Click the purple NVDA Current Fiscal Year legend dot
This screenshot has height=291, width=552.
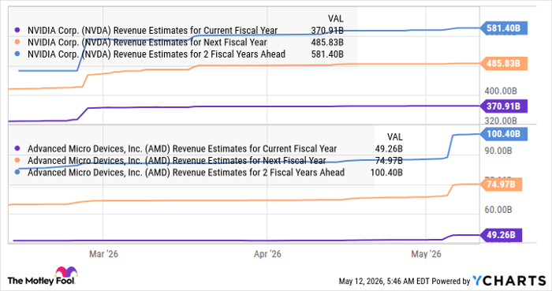point(17,31)
